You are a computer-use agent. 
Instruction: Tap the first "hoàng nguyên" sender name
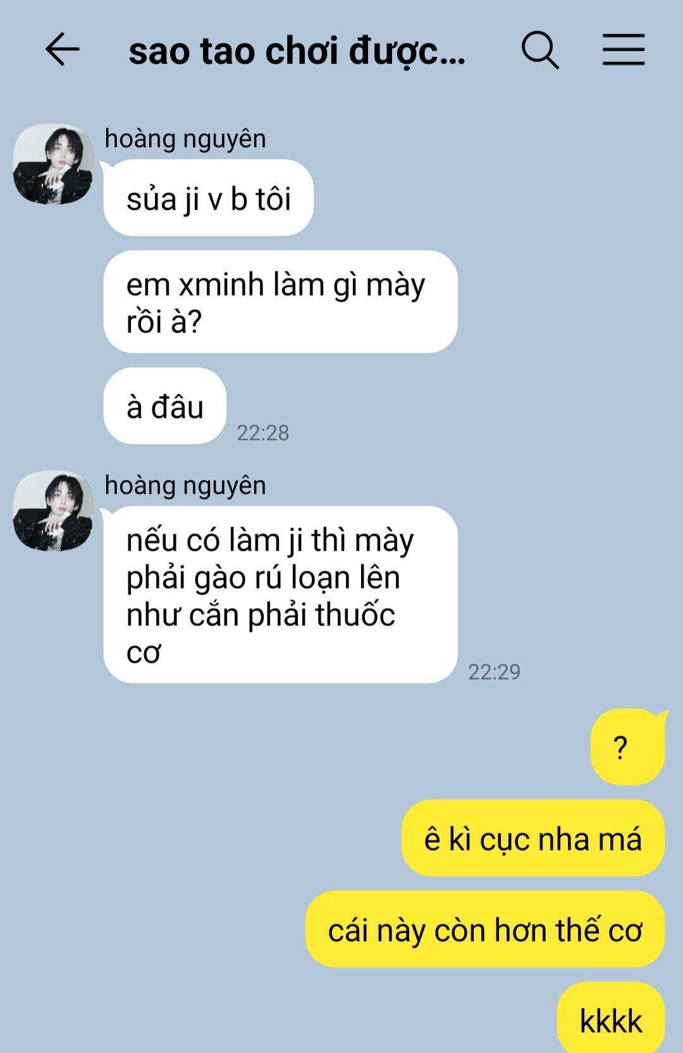pos(185,139)
